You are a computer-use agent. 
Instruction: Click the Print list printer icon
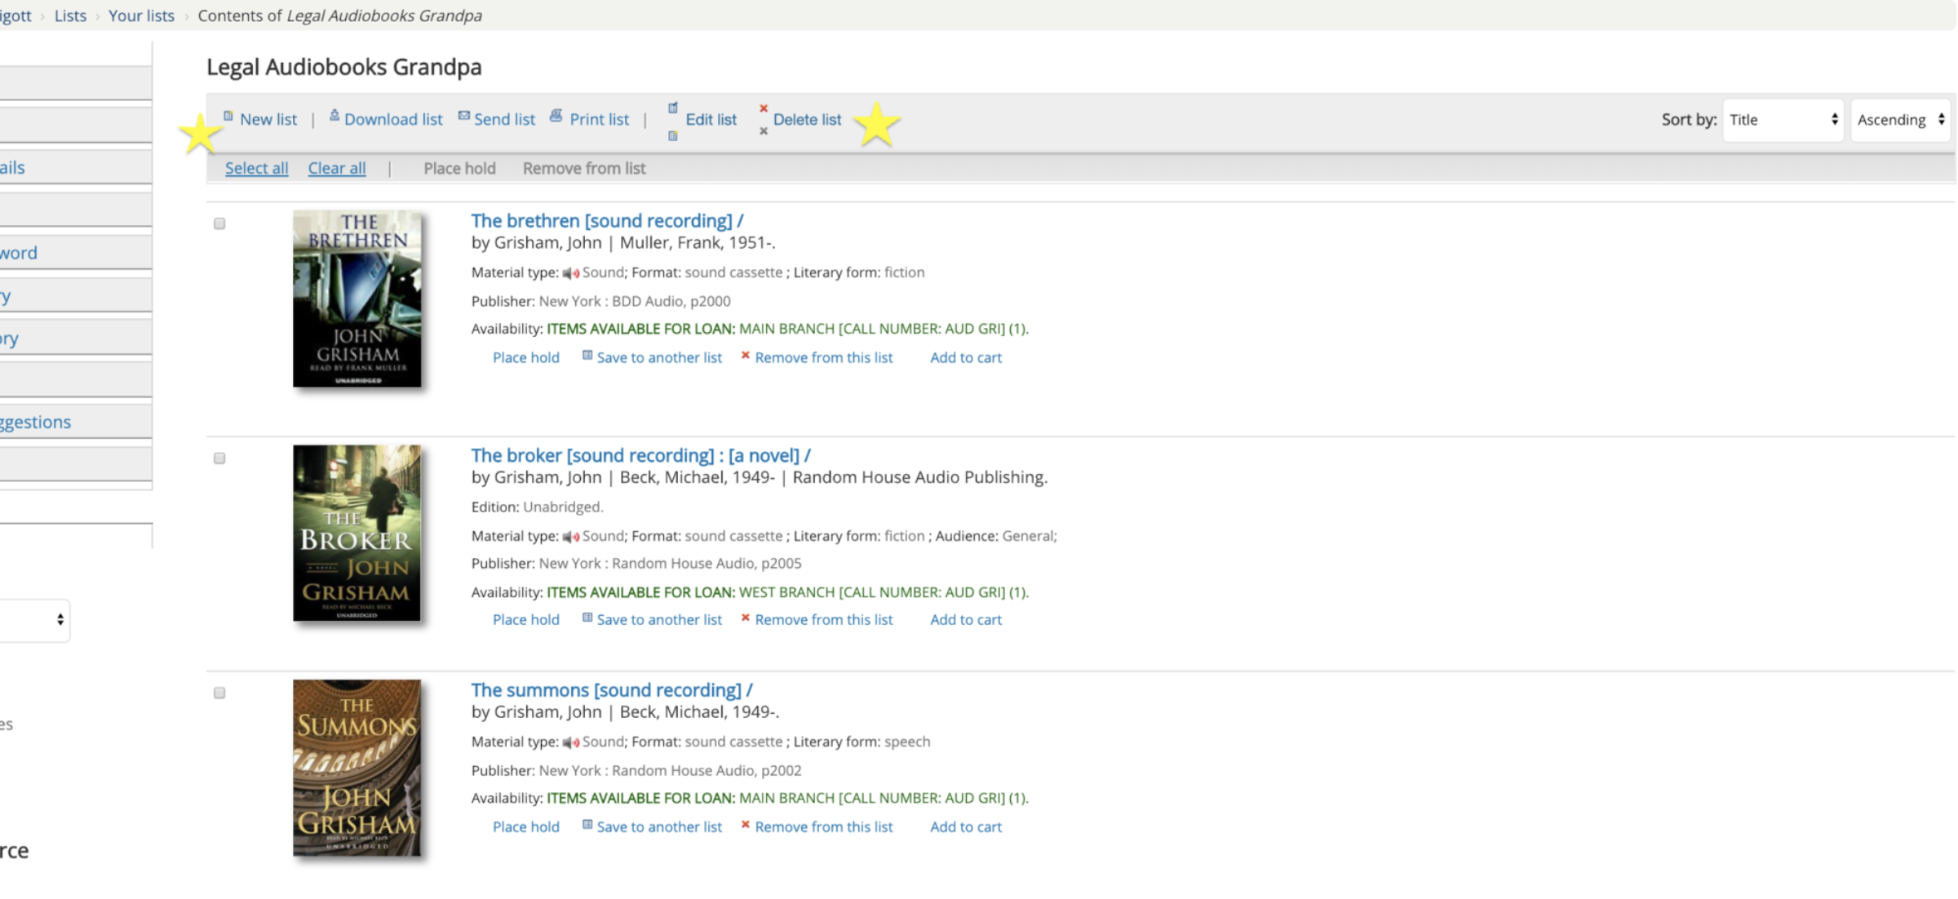556,116
